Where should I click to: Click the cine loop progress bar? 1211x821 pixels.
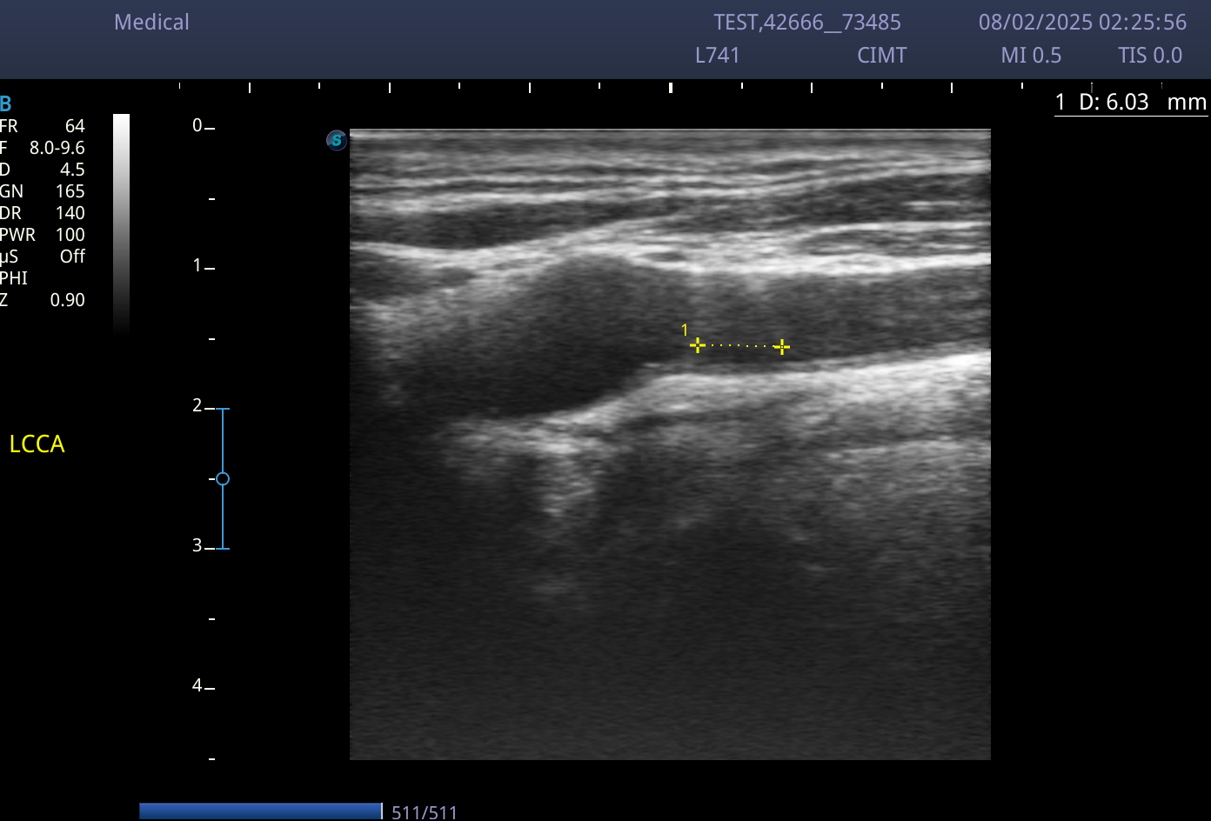click(261, 811)
